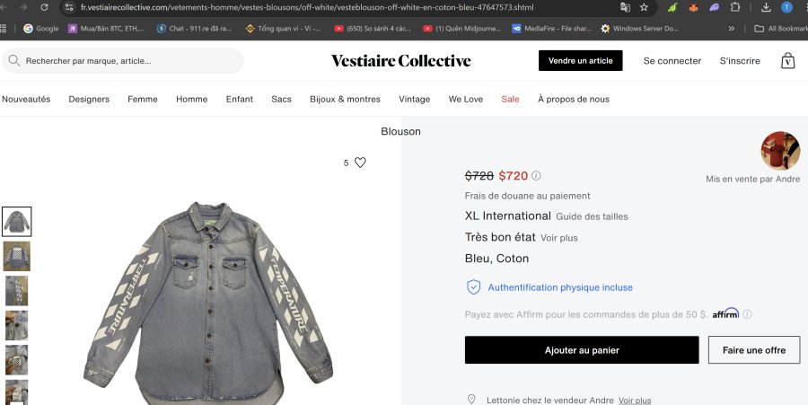
Task: Open the browser downloads icon
Action: tap(766, 7)
